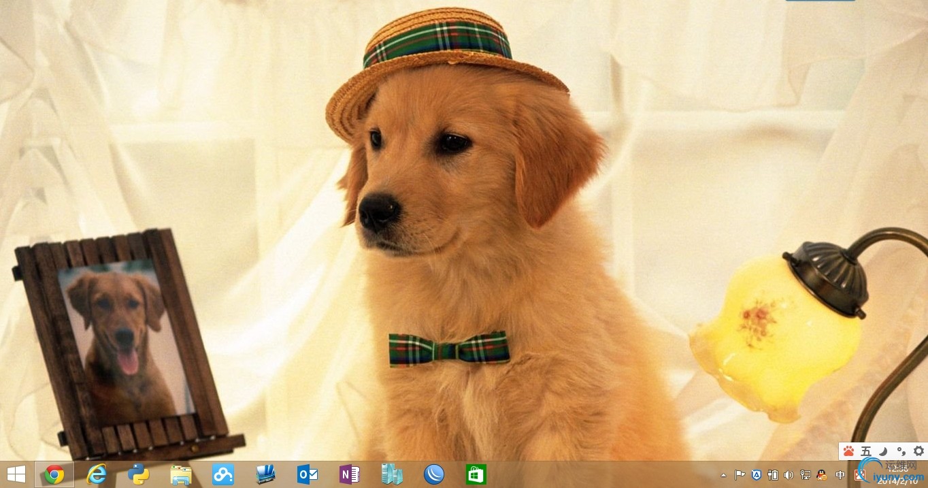This screenshot has height=488, width=928.
Task: Open the battery power tray icon
Action: point(773,475)
